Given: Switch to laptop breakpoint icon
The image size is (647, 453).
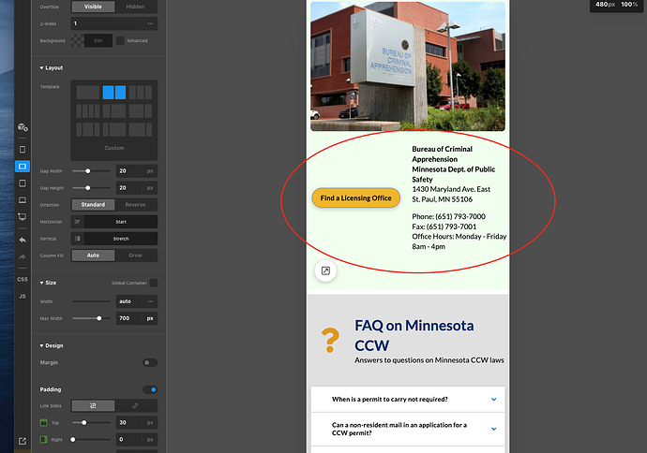Looking at the screenshot, I should pos(23,200).
